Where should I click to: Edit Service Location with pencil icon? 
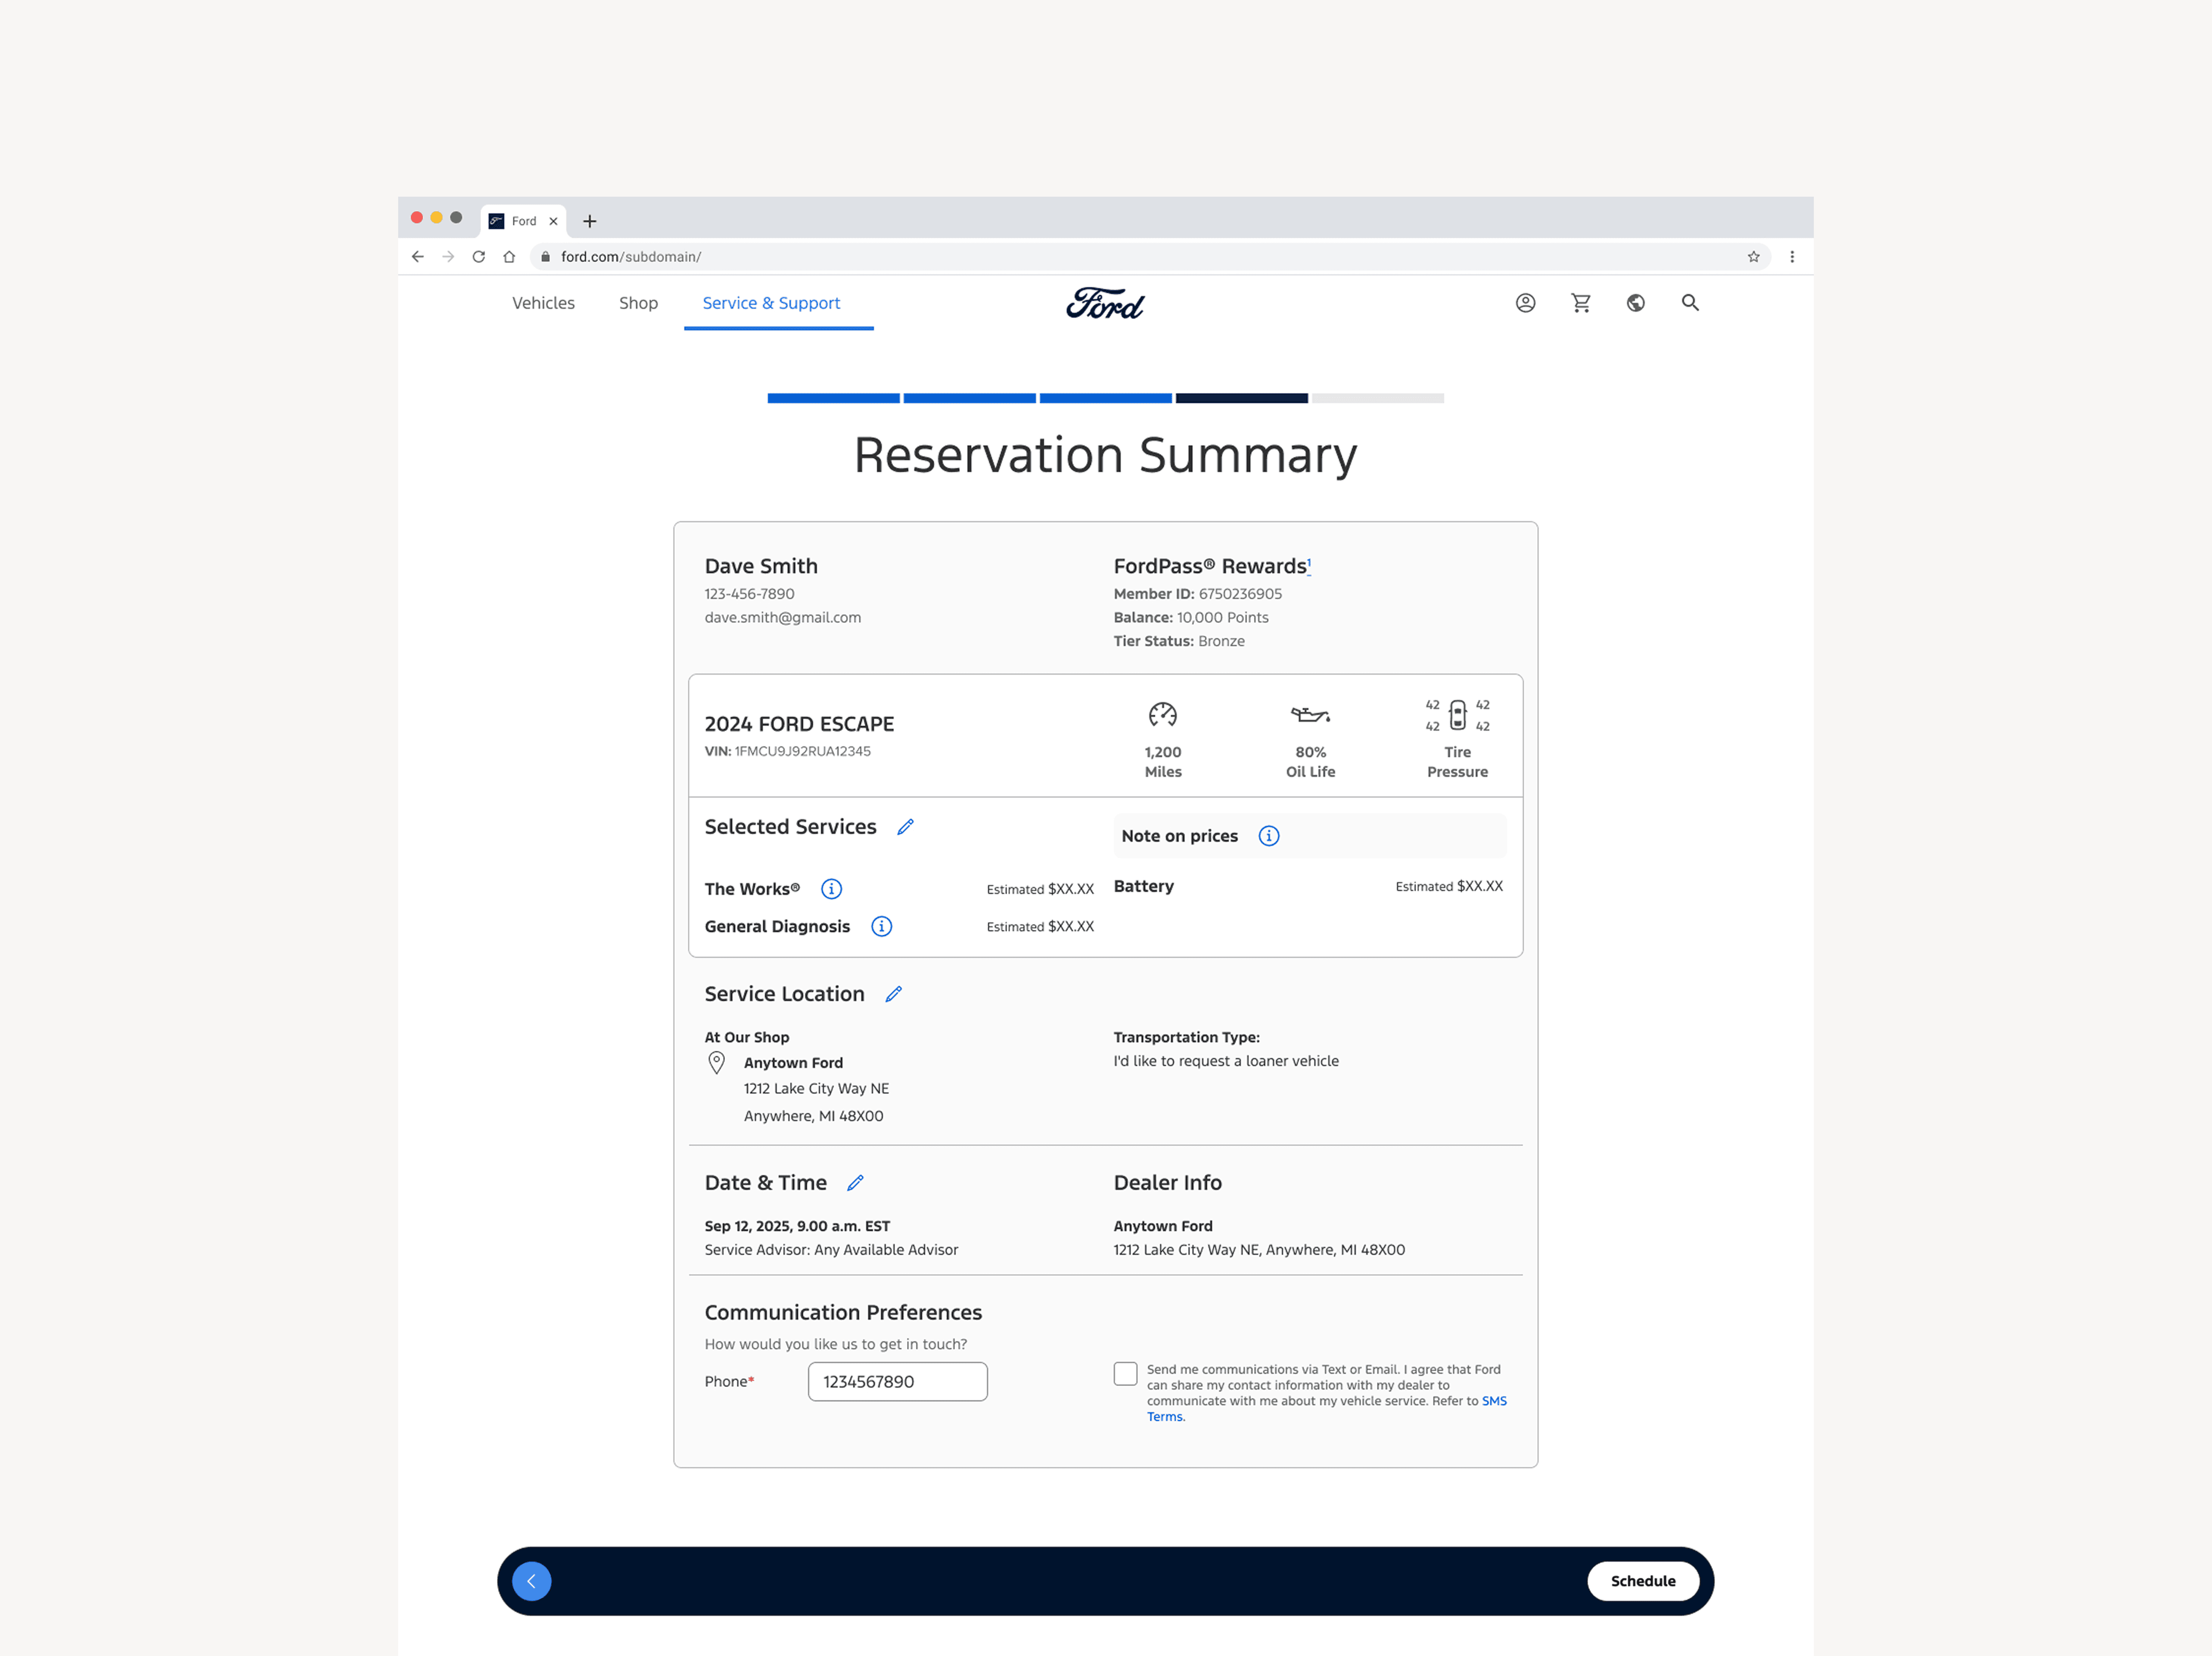(893, 994)
